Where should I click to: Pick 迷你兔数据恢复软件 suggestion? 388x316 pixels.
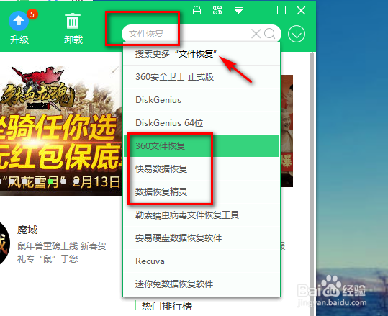[x=202, y=284]
